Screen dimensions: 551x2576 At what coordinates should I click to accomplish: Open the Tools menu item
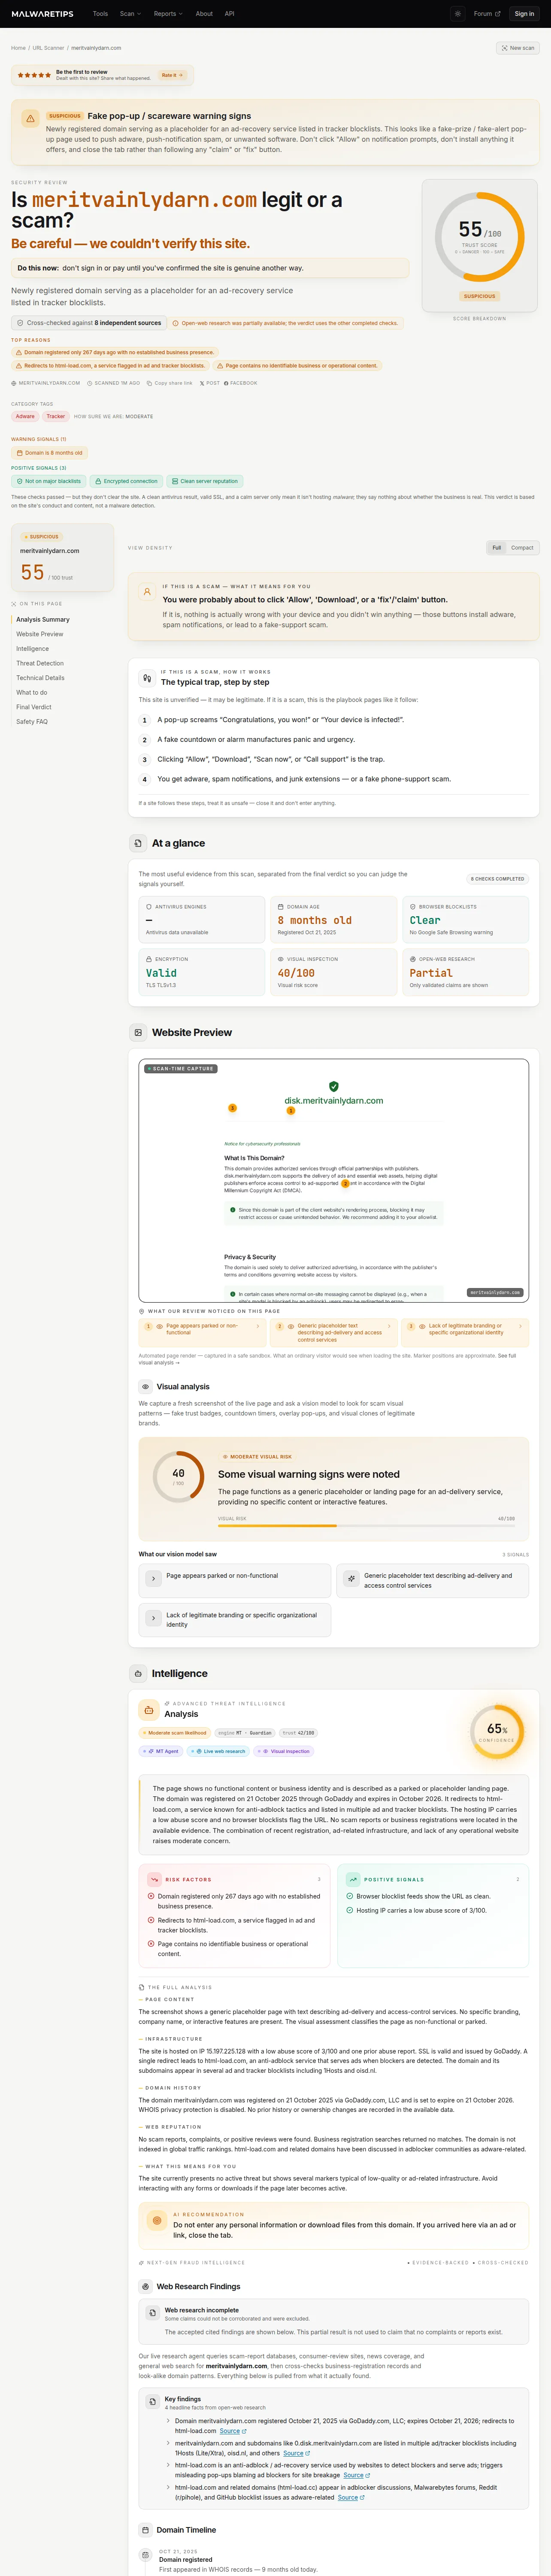click(100, 14)
